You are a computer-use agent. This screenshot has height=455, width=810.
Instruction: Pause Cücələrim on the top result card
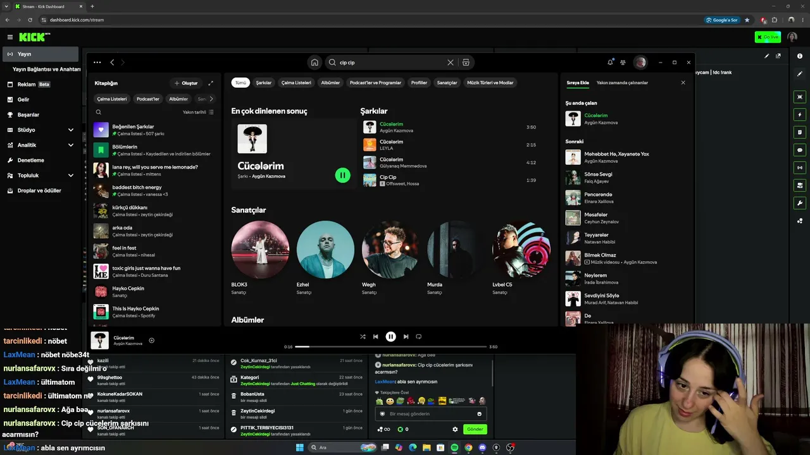pos(342,175)
